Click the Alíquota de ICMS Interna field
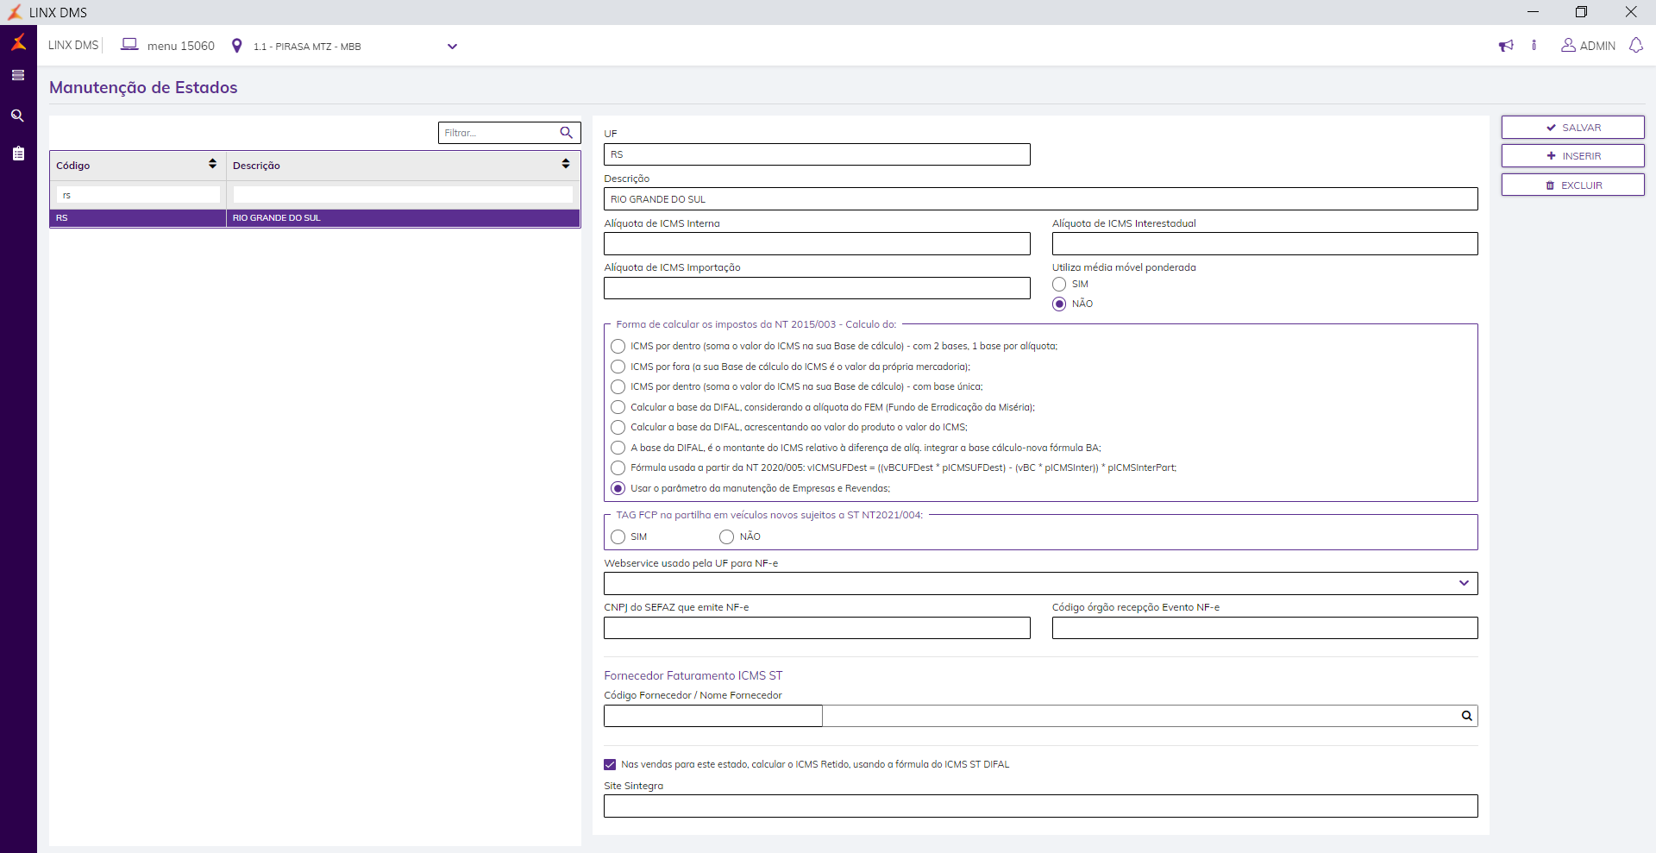1656x853 pixels. pyautogui.click(x=817, y=244)
